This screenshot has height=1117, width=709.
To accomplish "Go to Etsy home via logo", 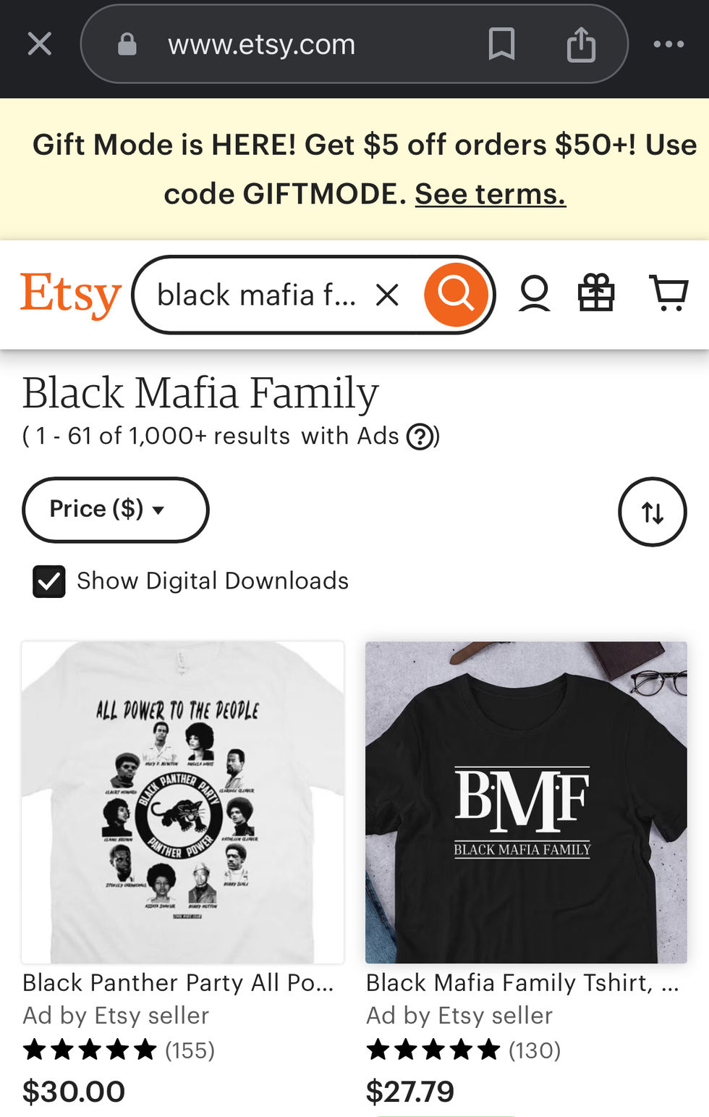I will (70, 295).
